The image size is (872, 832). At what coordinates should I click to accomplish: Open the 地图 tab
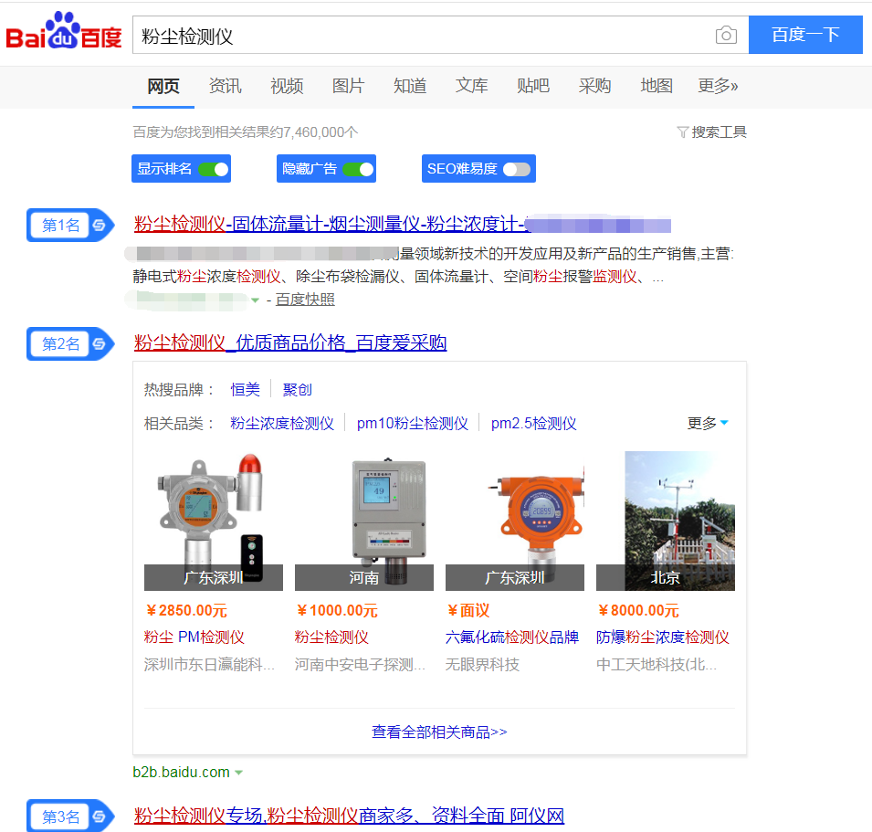tap(657, 86)
